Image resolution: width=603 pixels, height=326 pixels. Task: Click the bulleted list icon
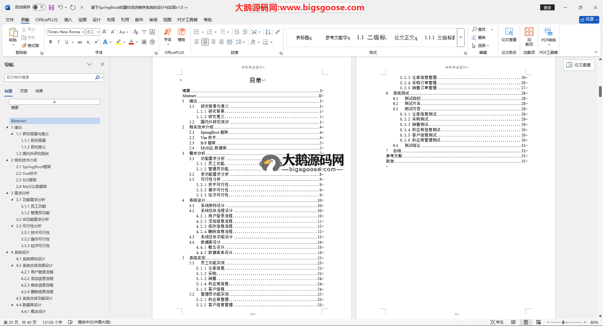click(197, 32)
